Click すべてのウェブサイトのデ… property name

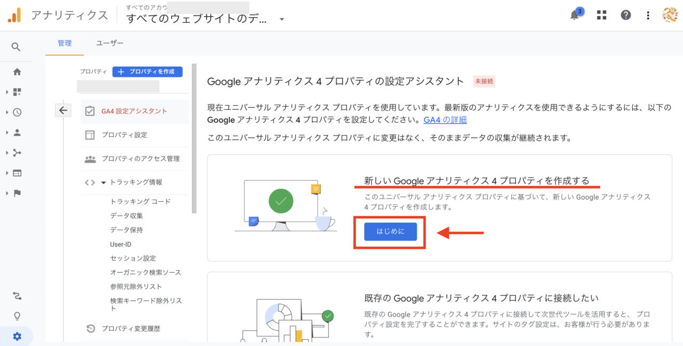click(x=197, y=19)
